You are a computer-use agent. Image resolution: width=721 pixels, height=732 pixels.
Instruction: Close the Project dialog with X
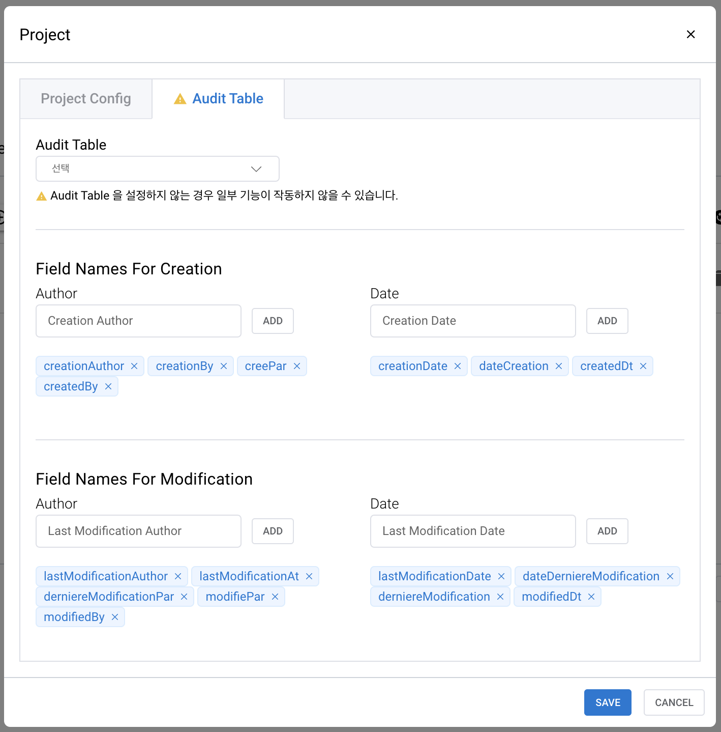tap(690, 35)
